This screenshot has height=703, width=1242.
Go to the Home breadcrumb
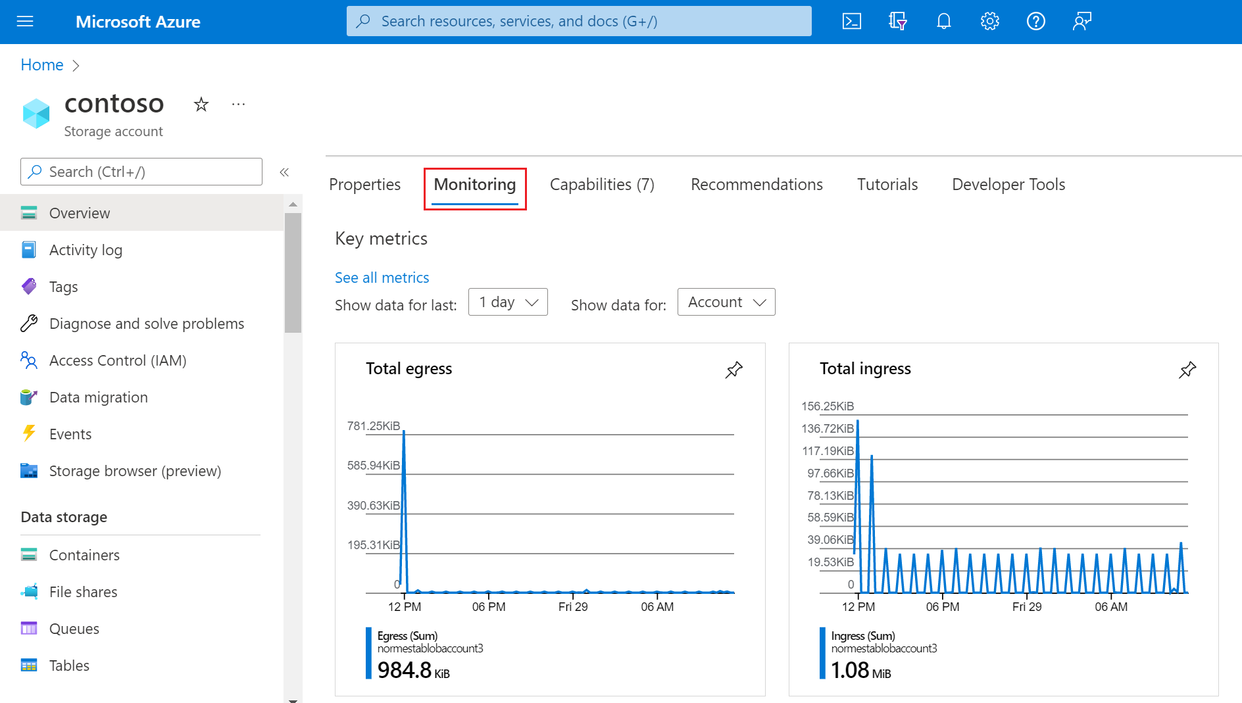(x=42, y=65)
